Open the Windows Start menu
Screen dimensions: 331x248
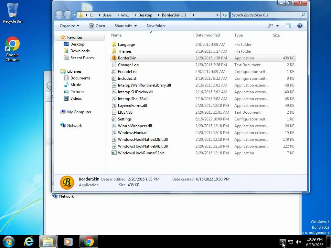[x=9, y=242]
